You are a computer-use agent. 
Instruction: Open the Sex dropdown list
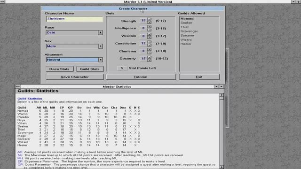click(100, 46)
